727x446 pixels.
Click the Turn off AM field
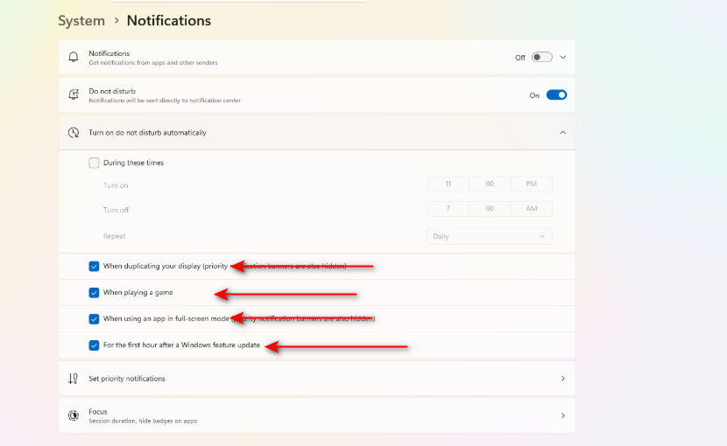(x=532, y=208)
